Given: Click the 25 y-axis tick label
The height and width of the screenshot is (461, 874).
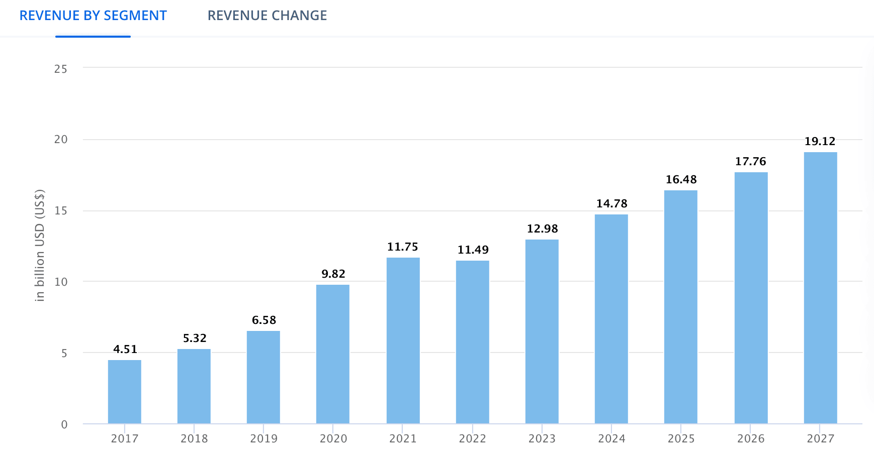Looking at the screenshot, I should (x=61, y=69).
